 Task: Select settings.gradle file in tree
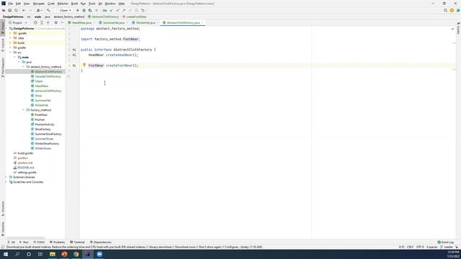[27, 173]
